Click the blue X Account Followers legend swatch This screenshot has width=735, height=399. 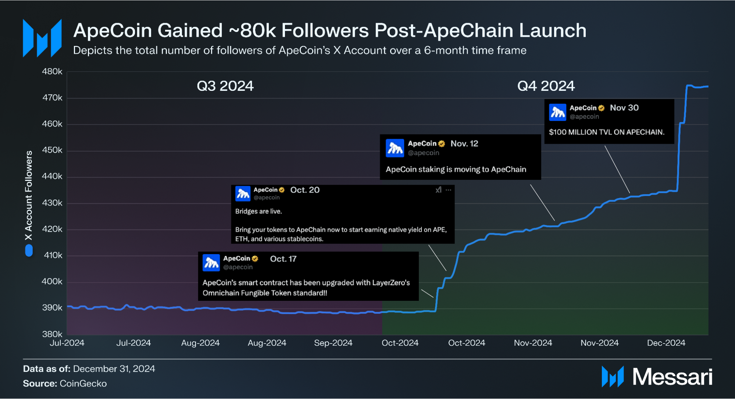tap(29, 250)
